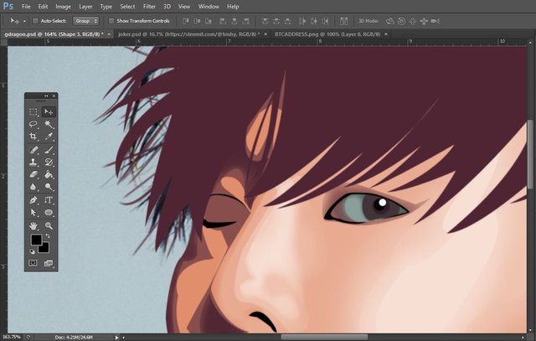Image resolution: width=536 pixels, height=341 pixels.
Task: Select the Brush tool
Action: pos(49,150)
